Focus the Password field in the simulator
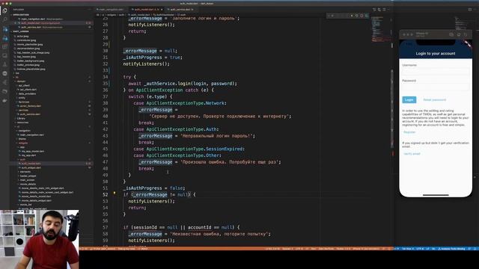Image resolution: width=479 pixels, height=269 pixels. pos(436,87)
